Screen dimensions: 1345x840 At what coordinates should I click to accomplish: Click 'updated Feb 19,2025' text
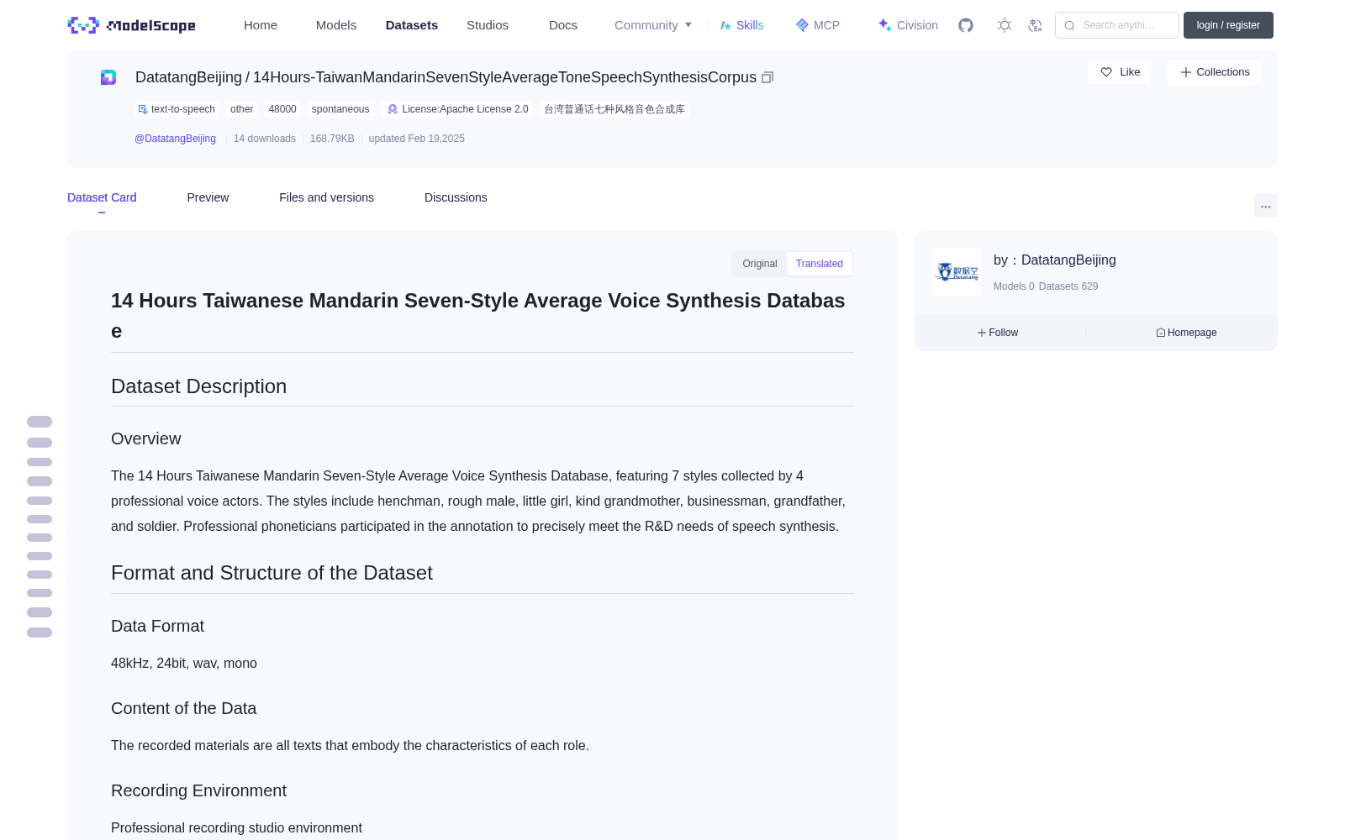point(417,139)
